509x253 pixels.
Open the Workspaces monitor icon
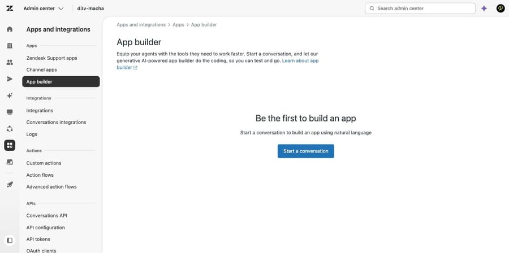coord(10,112)
